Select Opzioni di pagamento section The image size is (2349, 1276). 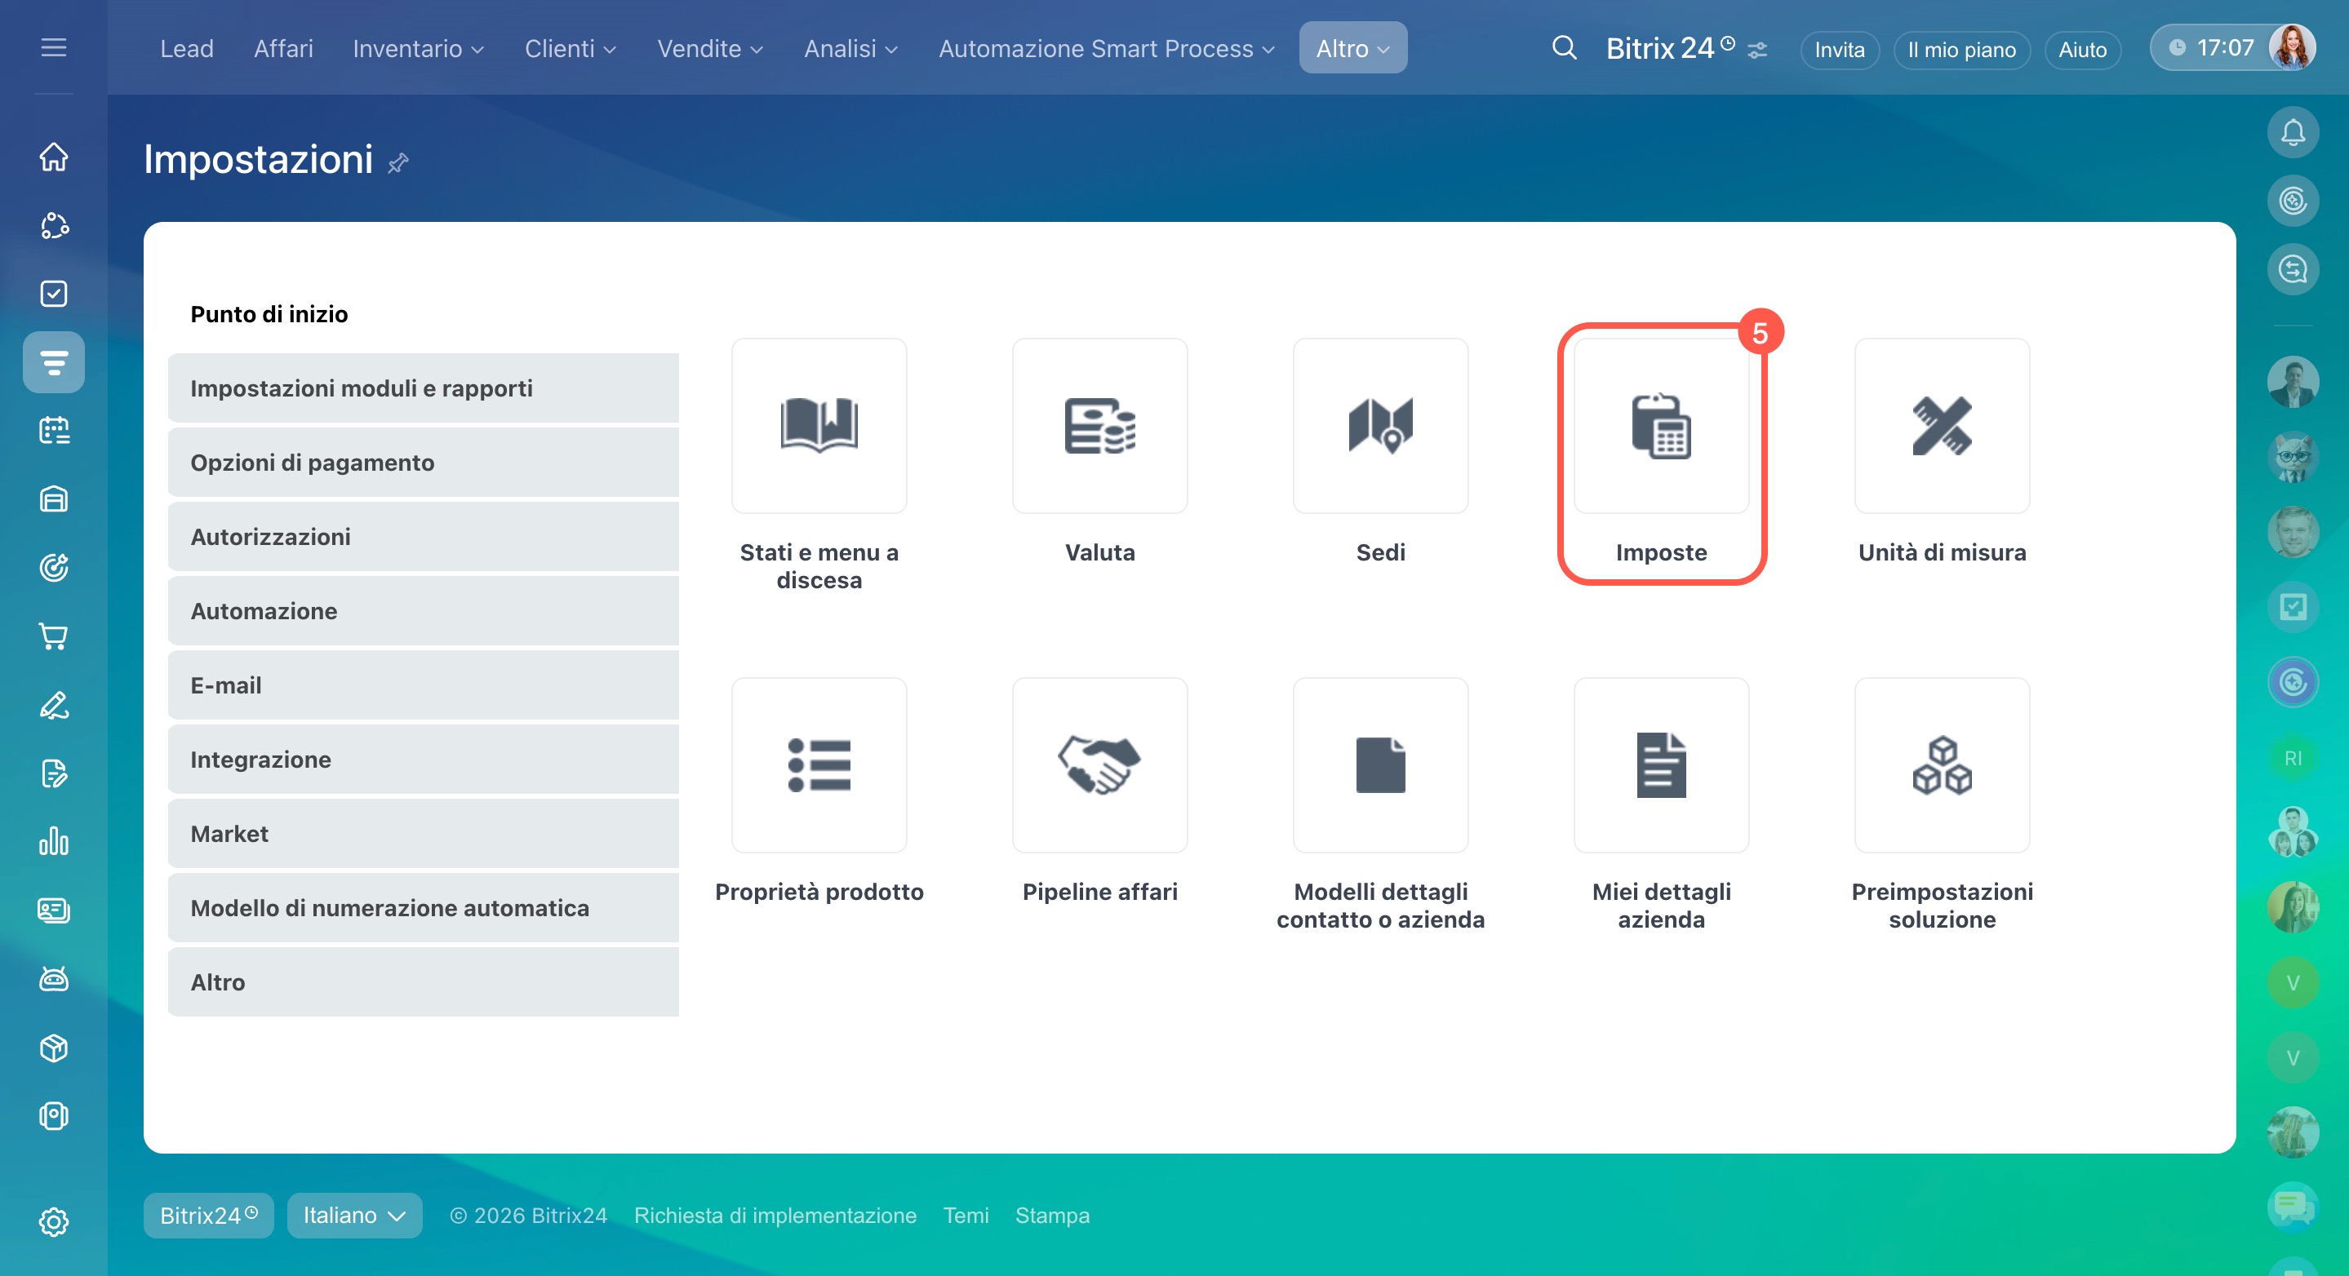pos(423,463)
